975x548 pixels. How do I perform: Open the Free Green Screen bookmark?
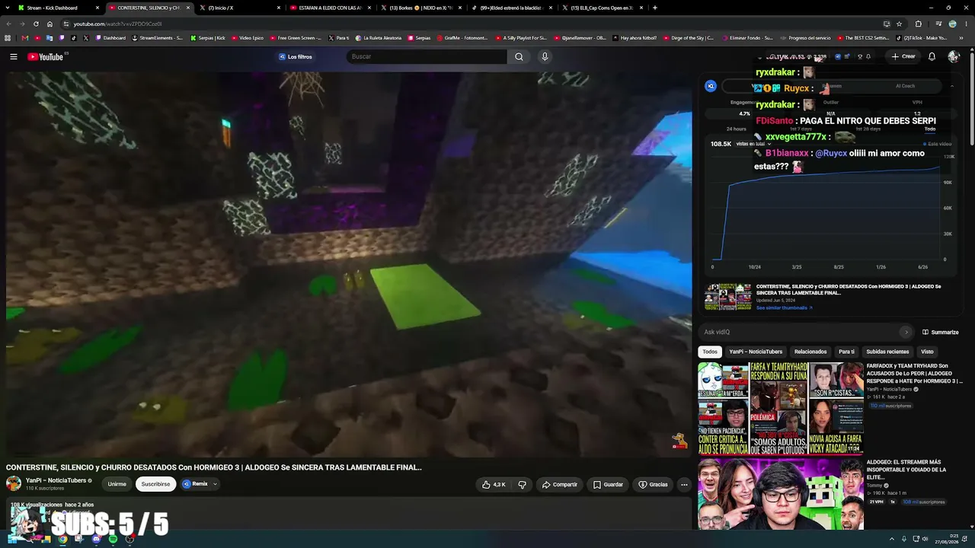pyautogui.click(x=296, y=38)
